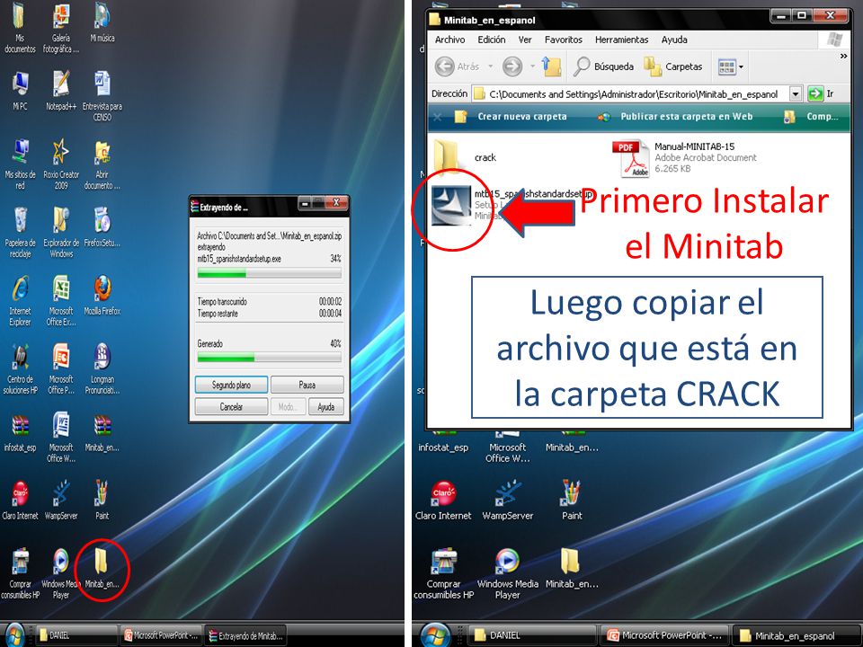
Task: Select the crack folder in Minitab_en_espanol window
Action: tap(465, 156)
